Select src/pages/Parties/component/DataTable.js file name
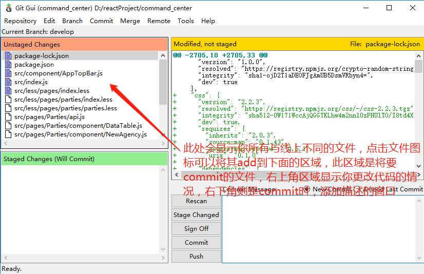Image resolution: width=424 pixels, height=274 pixels. 78,125
